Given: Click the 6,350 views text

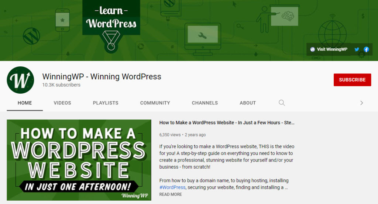Looking at the screenshot, I should click(x=170, y=135).
